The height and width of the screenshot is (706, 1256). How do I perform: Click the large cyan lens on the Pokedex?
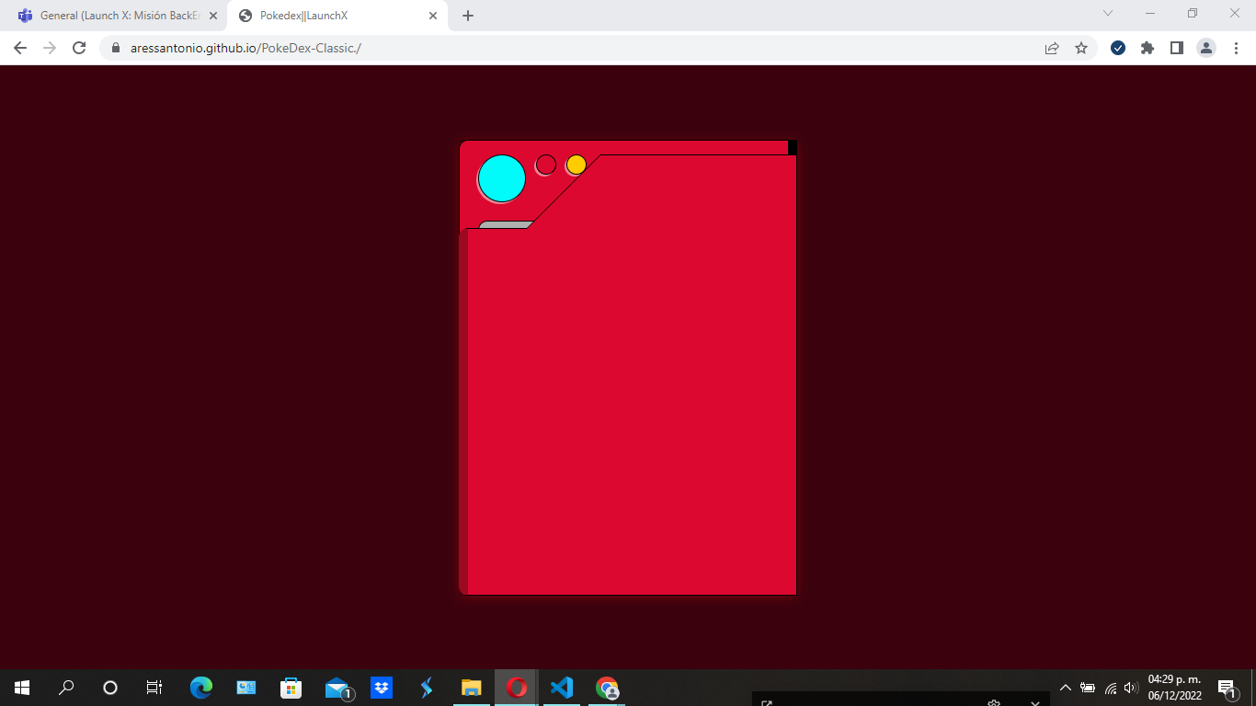tap(501, 177)
